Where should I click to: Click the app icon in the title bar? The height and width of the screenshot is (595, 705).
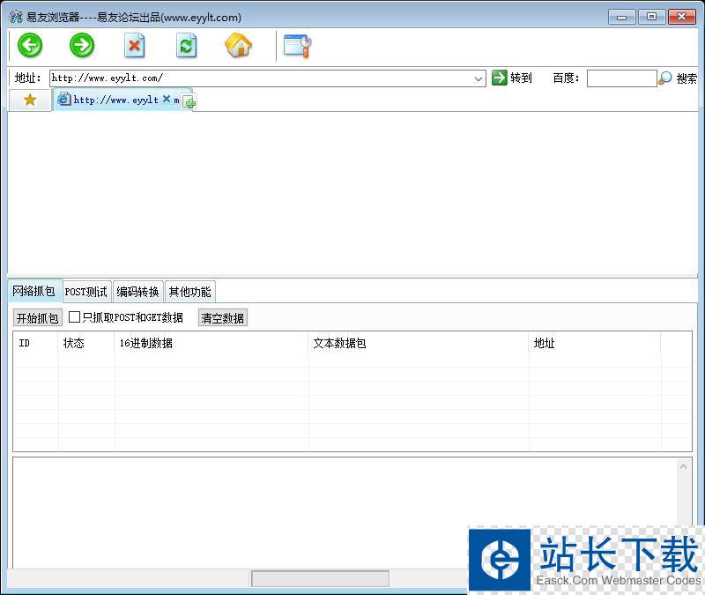coord(16,17)
